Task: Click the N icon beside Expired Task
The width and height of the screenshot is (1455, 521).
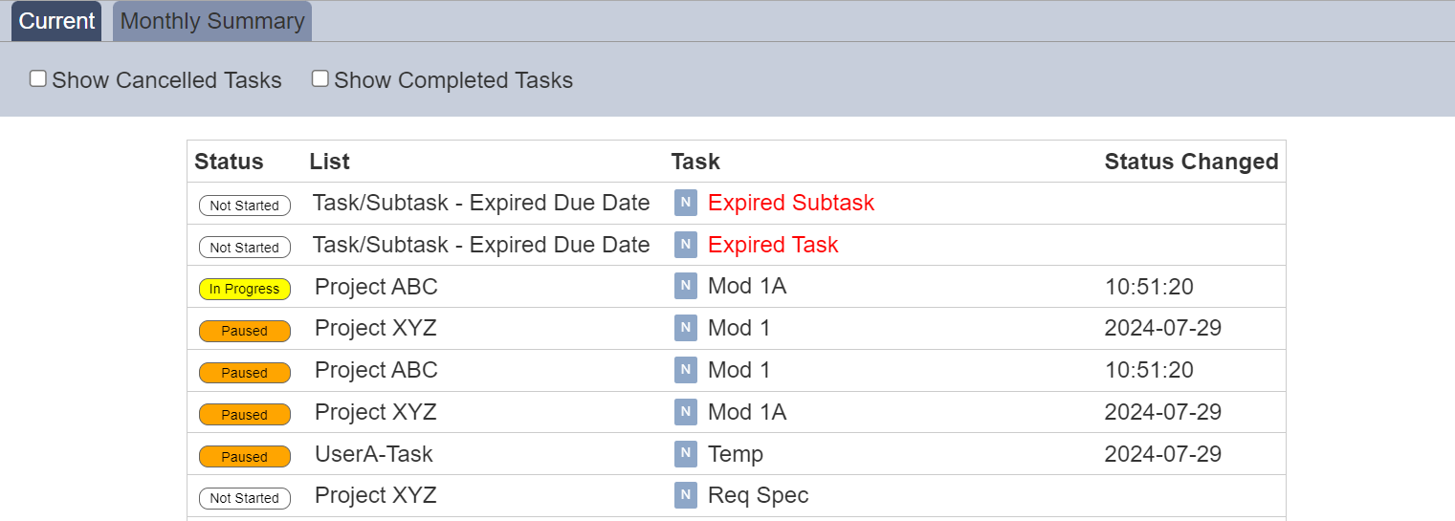Action: pyautogui.click(x=685, y=245)
